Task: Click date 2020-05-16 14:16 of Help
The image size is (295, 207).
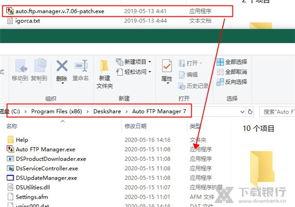Action: pos(147,140)
